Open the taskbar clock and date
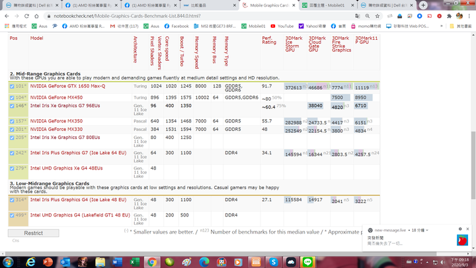Screen dimensions: 476x268 coord(459,262)
